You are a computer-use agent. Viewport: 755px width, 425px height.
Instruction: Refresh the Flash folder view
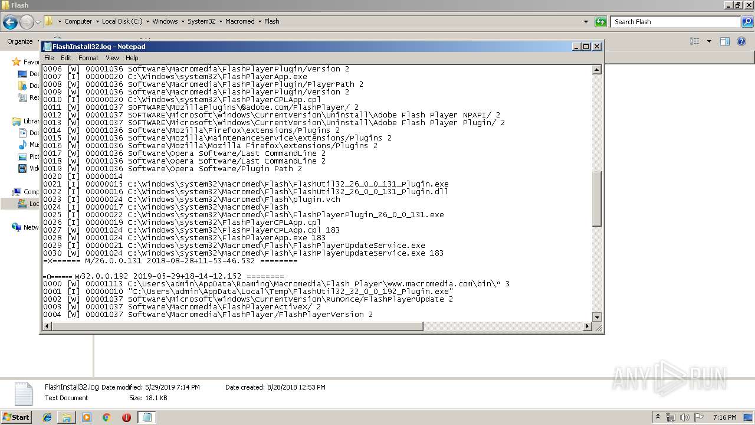coord(600,22)
